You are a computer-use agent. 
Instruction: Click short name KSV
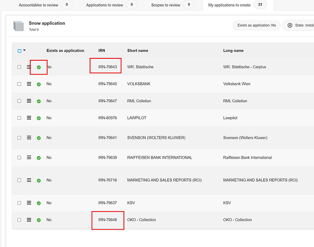pos(131,203)
